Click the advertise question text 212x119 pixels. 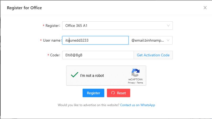click(x=89, y=105)
